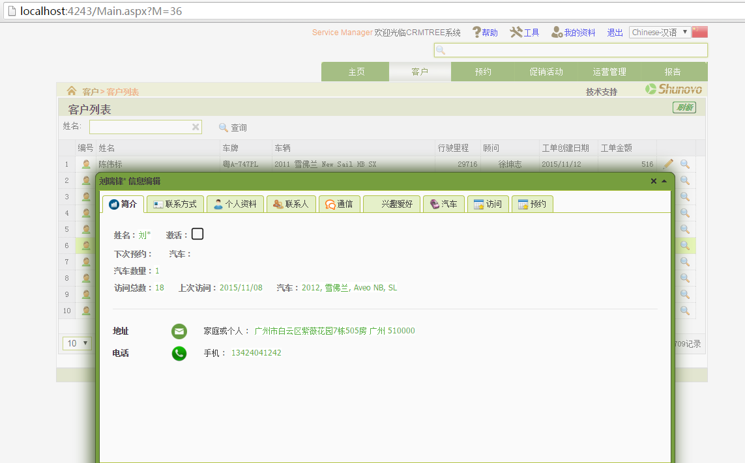Open the page size dropdown showing 10
Viewport: 745px width, 463px height.
(77, 343)
